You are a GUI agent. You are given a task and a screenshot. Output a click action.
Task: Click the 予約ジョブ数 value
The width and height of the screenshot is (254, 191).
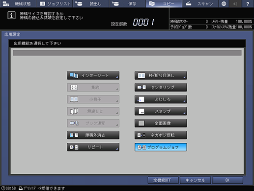207,27
